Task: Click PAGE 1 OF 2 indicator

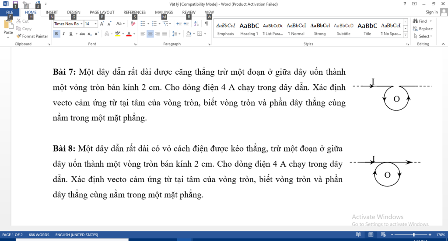Action: click(12, 235)
